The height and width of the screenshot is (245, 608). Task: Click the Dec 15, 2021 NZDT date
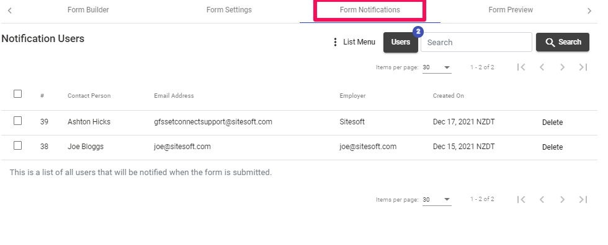464,147
